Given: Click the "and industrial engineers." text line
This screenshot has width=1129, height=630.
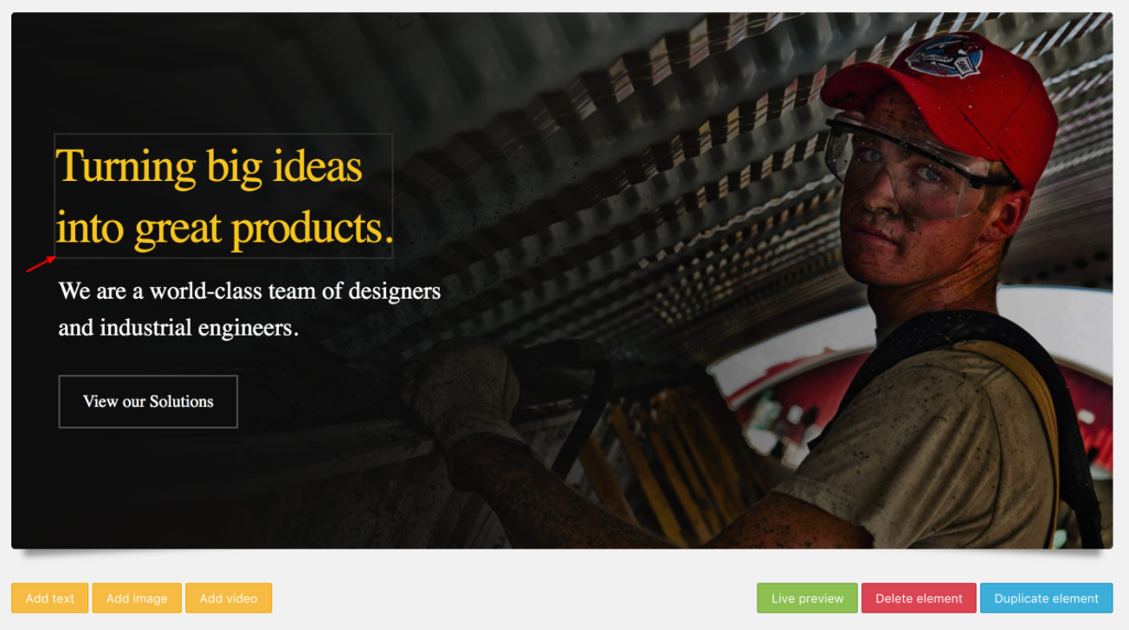Looking at the screenshot, I should tap(178, 328).
